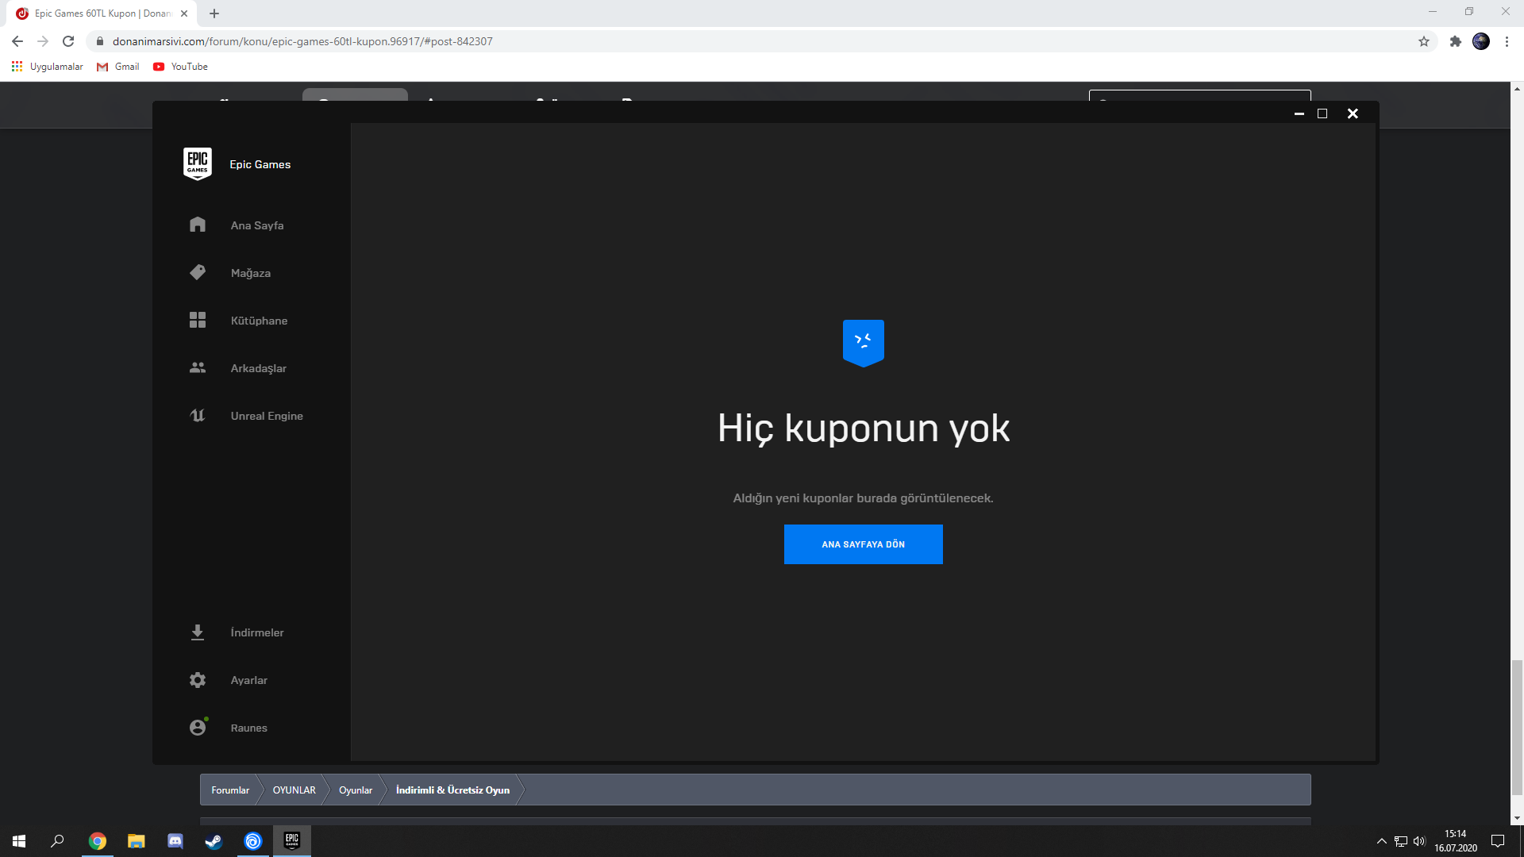The image size is (1524, 857).
Task: Open the Arkadaşlar friends icon
Action: [198, 367]
